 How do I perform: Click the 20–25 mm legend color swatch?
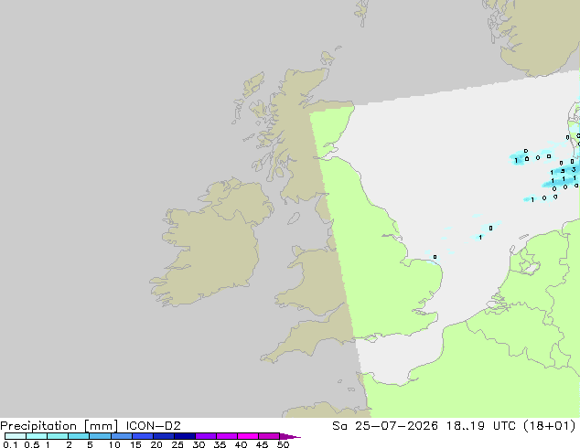click(164, 436)
